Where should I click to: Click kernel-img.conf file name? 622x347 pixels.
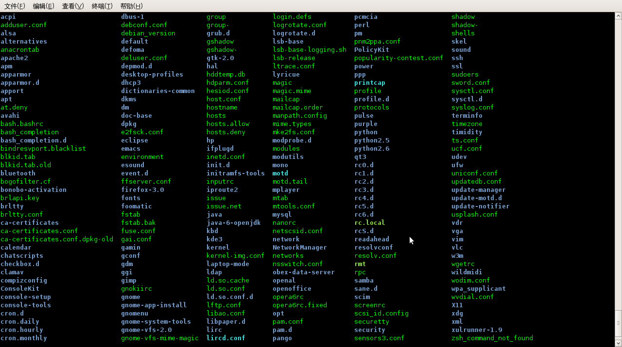(236, 255)
